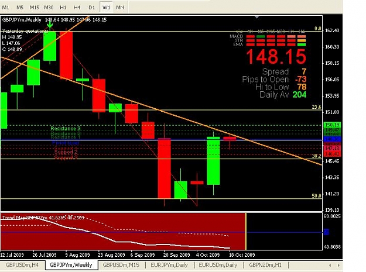Click the Trend Map GBPJPYm indicator label
Image resolution: width=366 pixels, height=272 pixels.
25,218
